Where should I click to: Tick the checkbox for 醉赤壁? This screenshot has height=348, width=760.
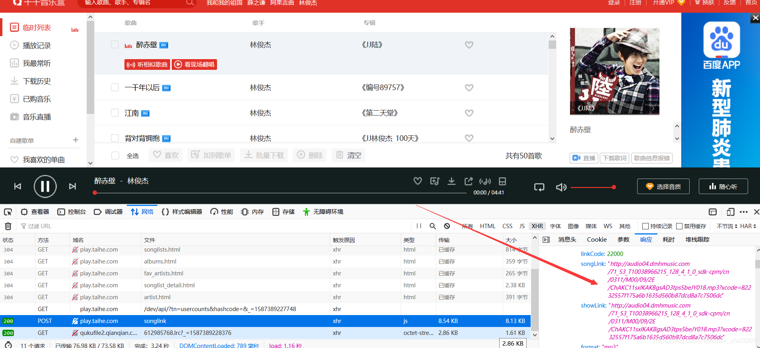tap(115, 44)
